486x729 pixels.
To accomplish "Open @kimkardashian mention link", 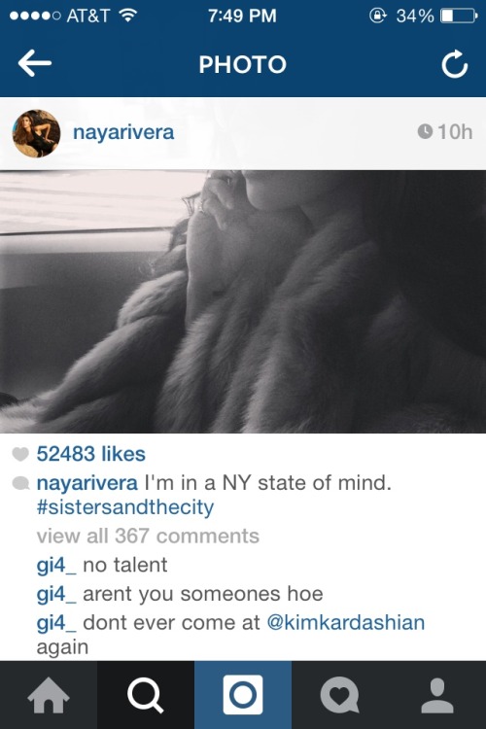I will 346,622.
